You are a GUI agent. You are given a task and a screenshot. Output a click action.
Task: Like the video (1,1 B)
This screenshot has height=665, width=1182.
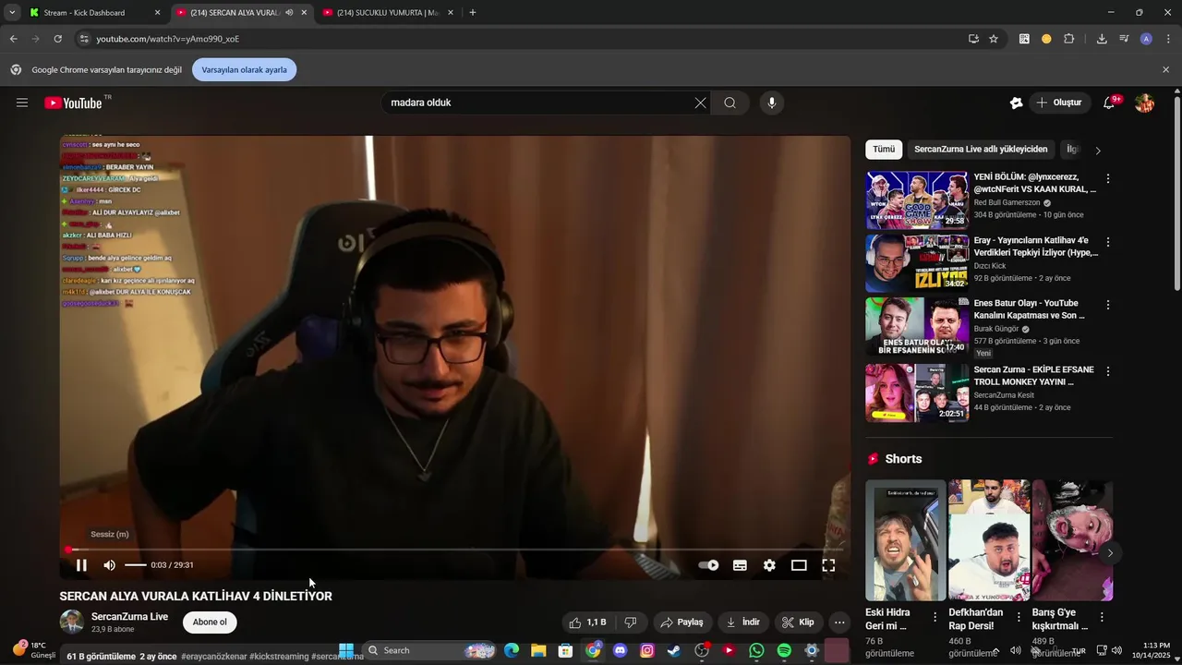(x=587, y=623)
